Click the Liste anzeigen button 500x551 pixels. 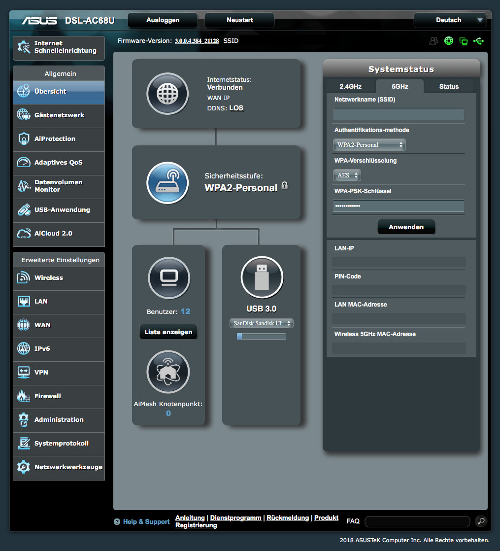[168, 332]
